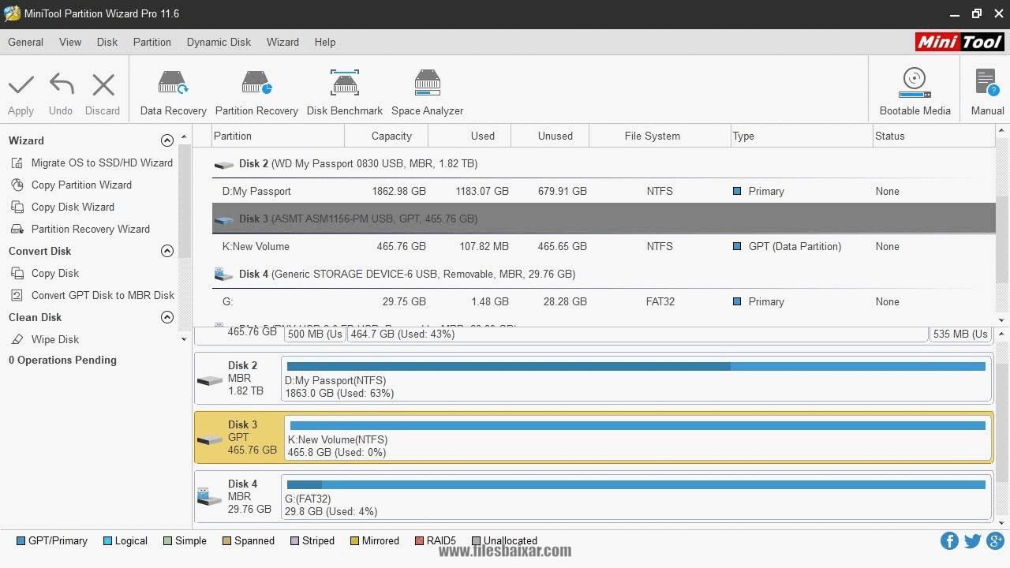Viewport: 1010px width, 568px height.
Task: Click the Apply checkmark icon
Action: [21, 84]
